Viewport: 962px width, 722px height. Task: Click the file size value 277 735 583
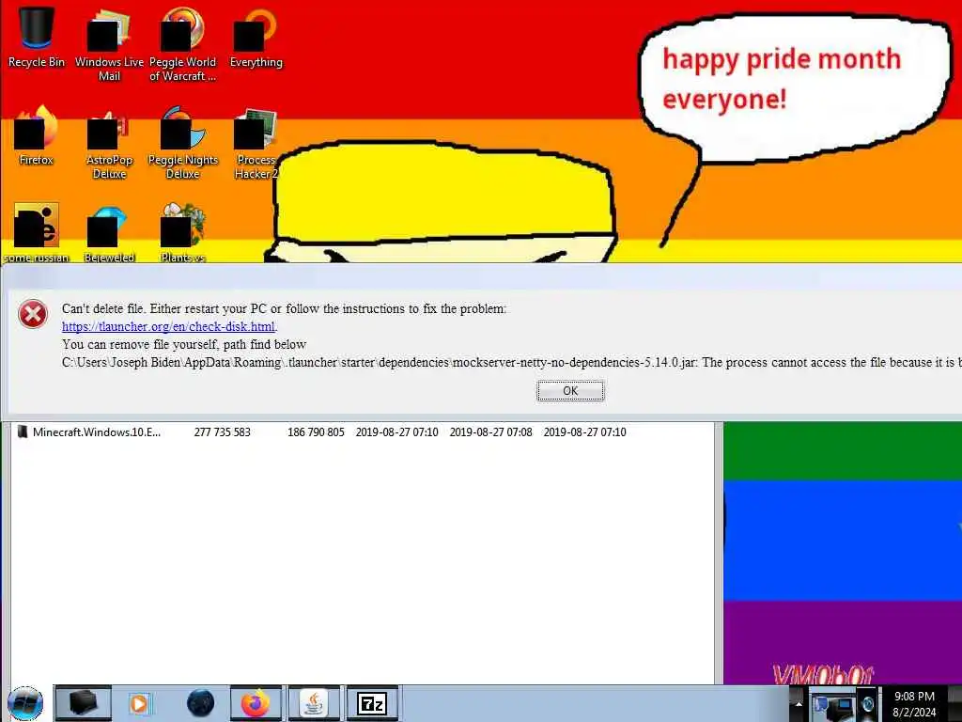[x=222, y=432]
